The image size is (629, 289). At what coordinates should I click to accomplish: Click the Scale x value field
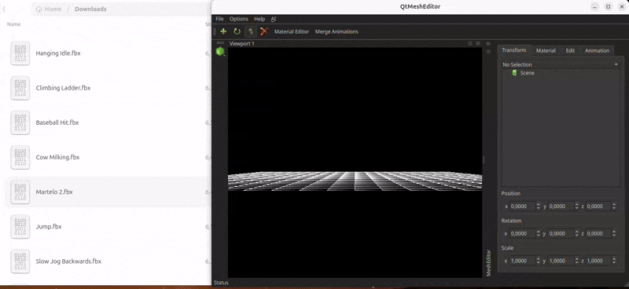(523, 261)
